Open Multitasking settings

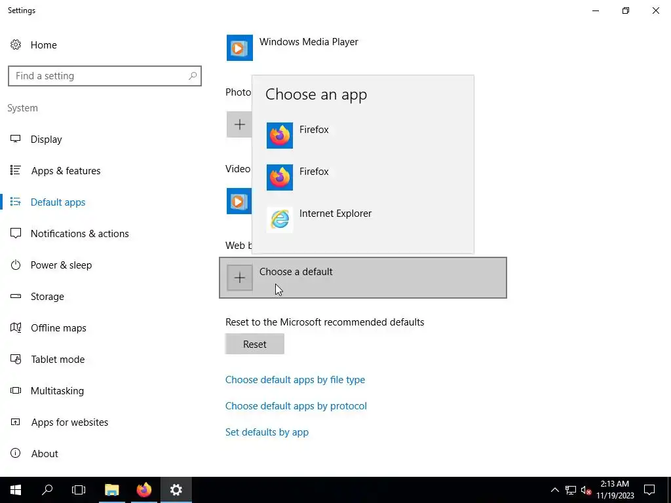coord(57,391)
